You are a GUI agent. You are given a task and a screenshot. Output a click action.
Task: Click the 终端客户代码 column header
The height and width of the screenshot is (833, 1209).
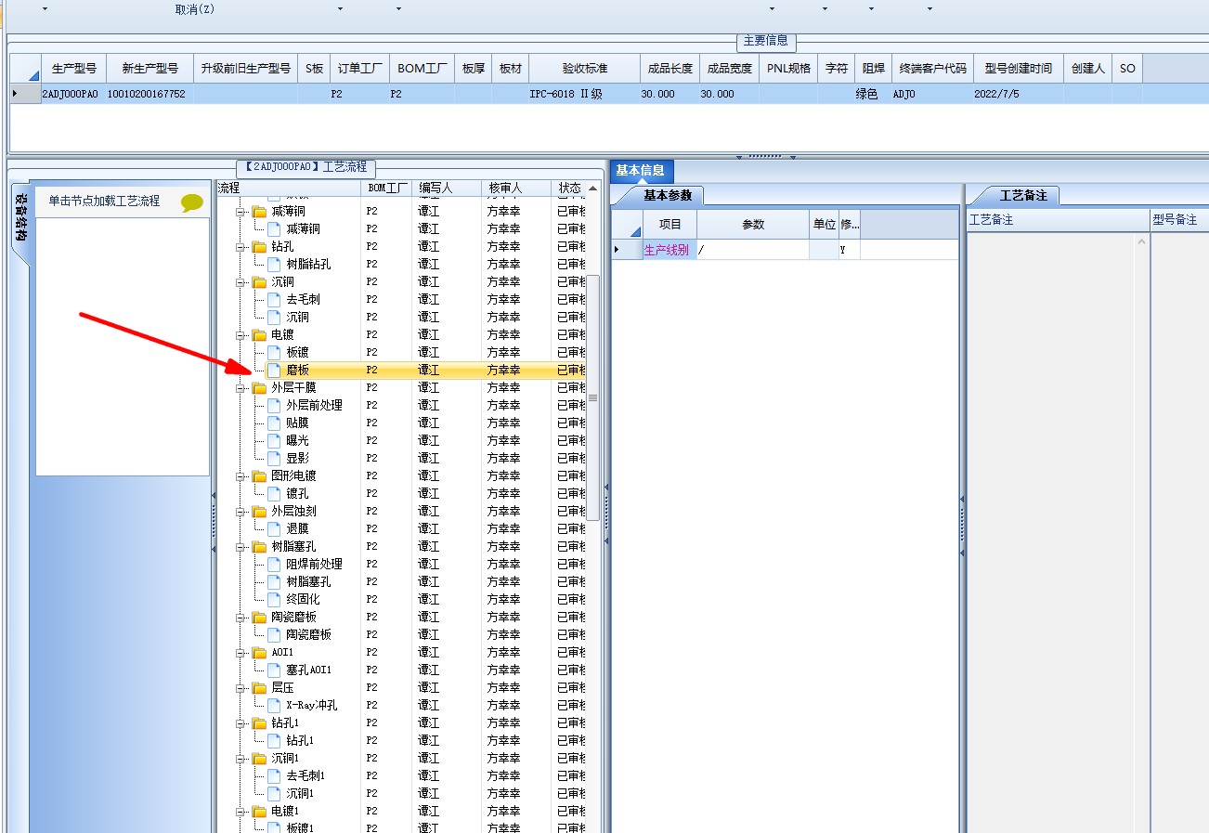(932, 69)
